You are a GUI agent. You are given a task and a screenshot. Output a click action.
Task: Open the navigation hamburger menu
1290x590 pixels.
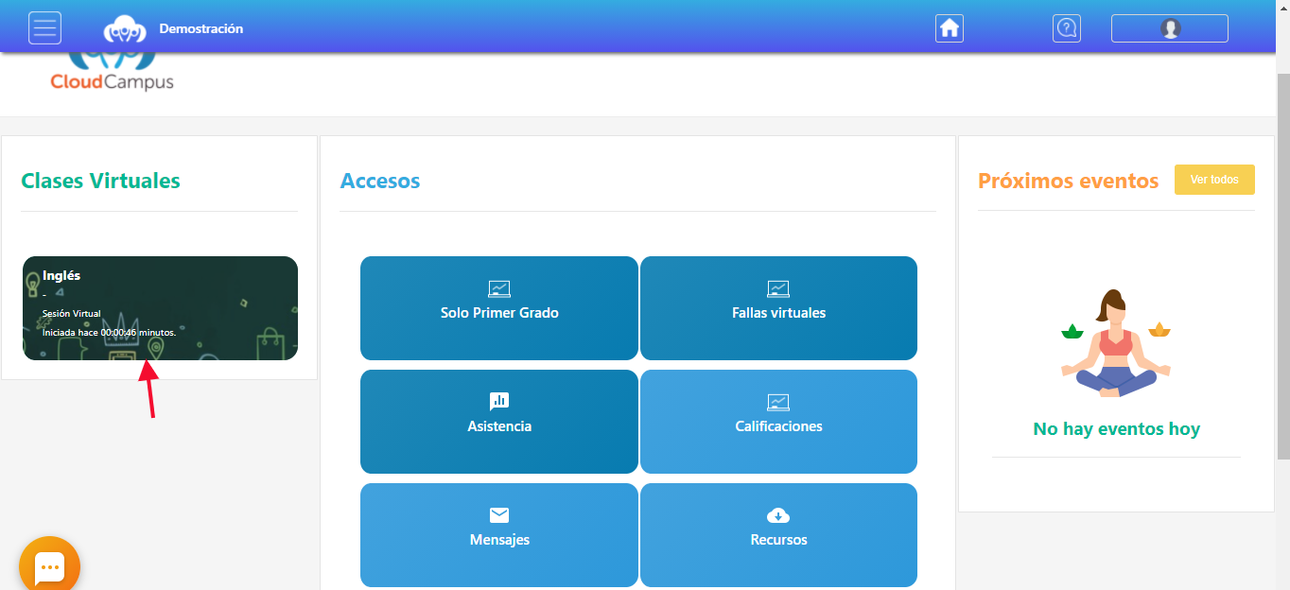(44, 27)
